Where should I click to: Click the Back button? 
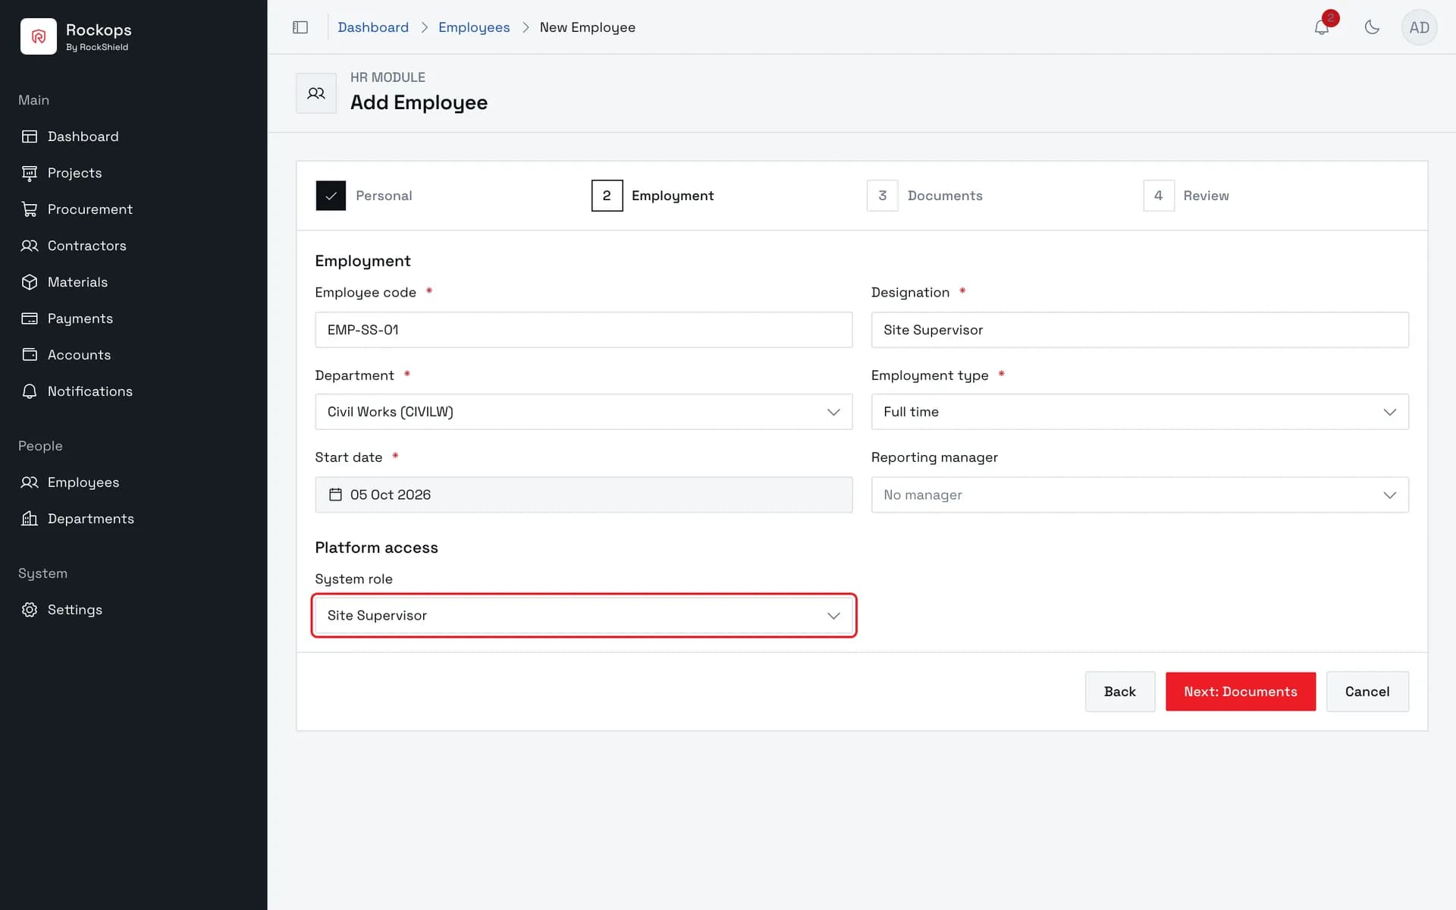click(x=1120, y=692)
